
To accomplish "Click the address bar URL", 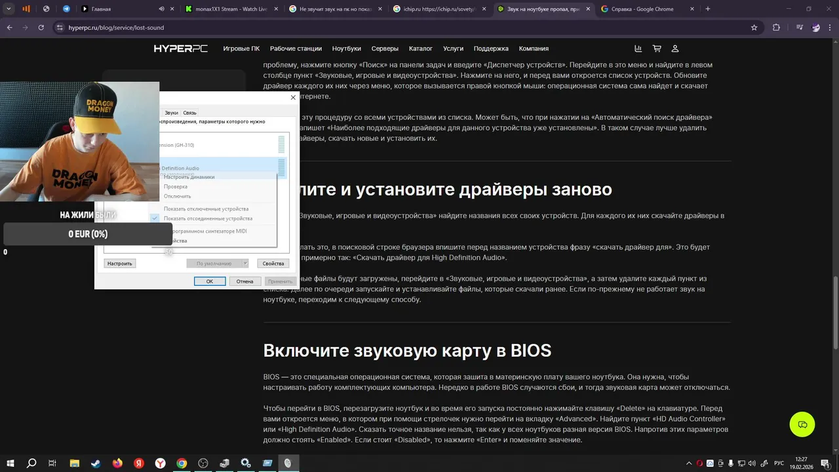I will [116, 28].
